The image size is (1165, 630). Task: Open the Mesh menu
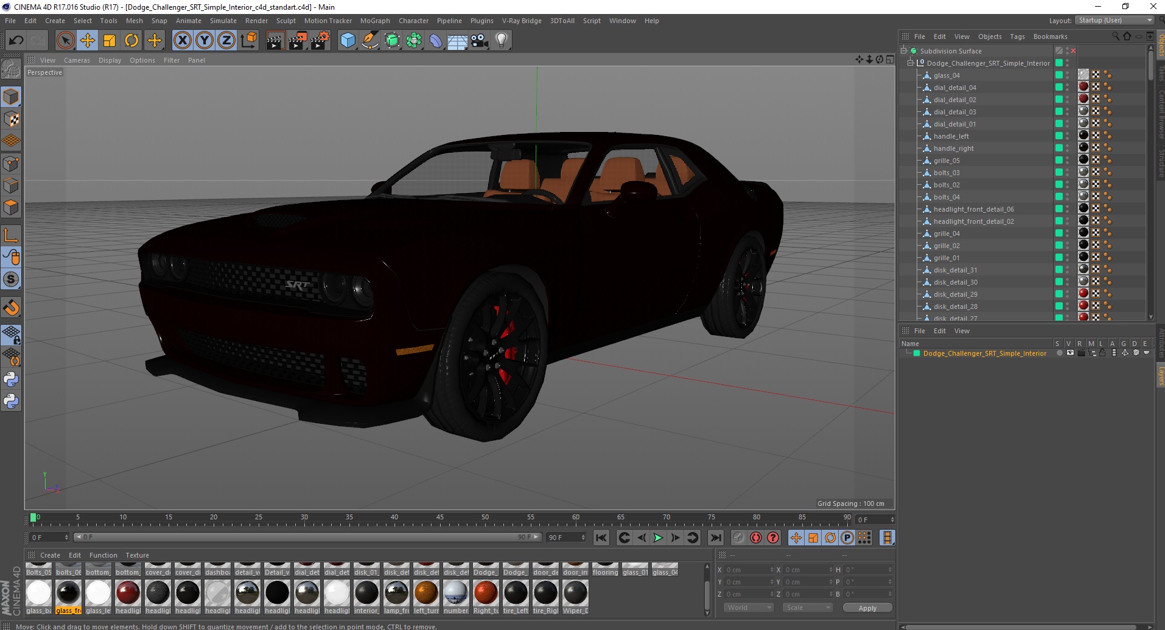click(x=134, y=21)
